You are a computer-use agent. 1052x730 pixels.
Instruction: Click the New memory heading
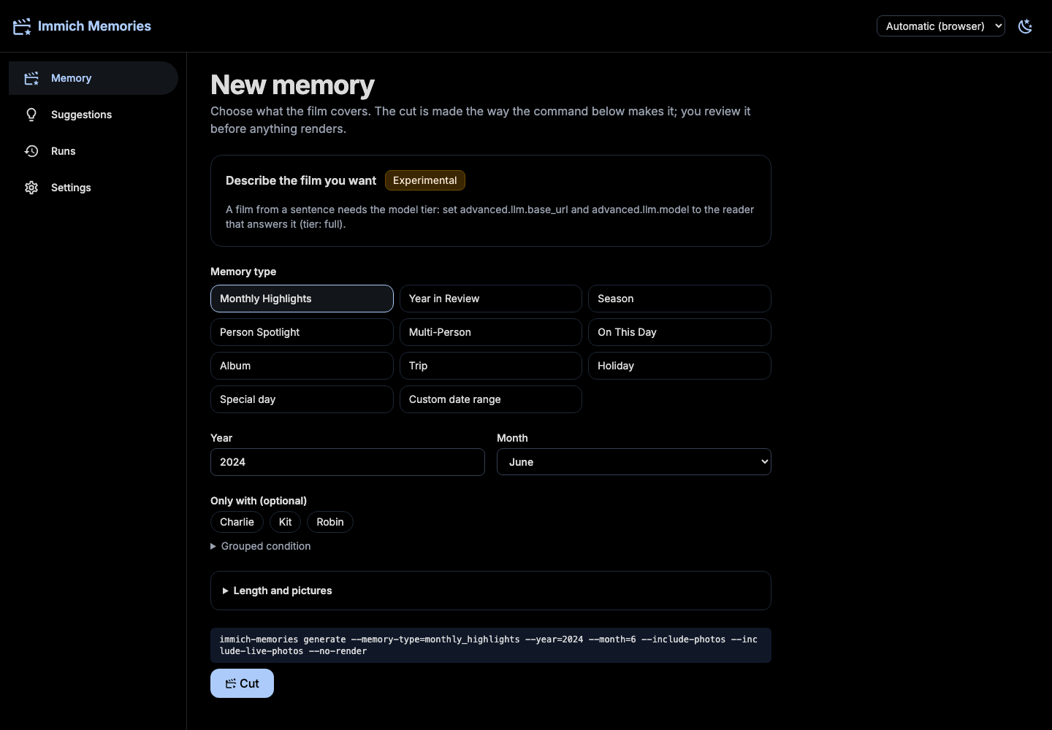click(292, 85)
